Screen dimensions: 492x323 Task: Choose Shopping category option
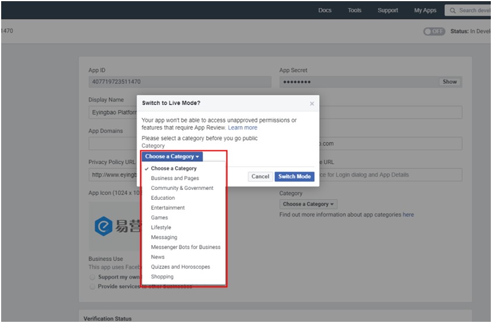click(x=162, y=277)
